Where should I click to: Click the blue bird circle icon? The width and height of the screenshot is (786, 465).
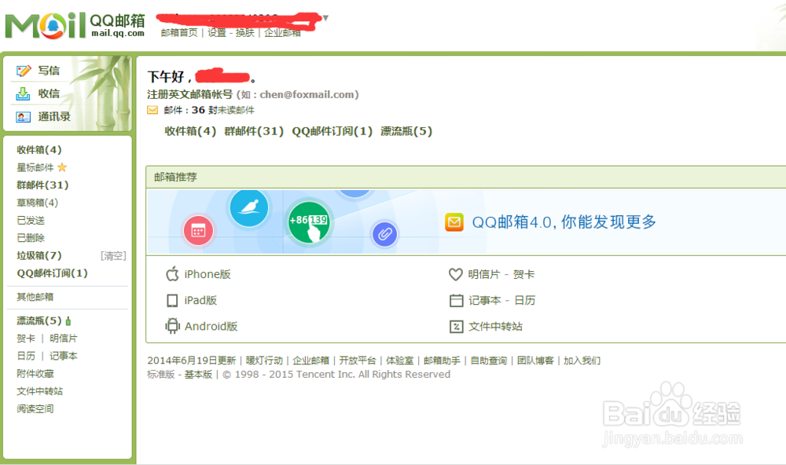pyautogui.click(x=248, y=207)
